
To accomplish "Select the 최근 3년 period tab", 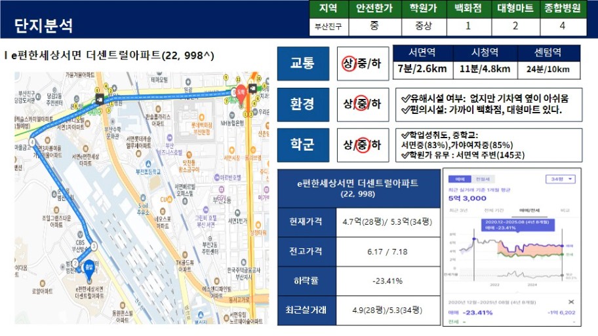I will [x=458, y=210].
